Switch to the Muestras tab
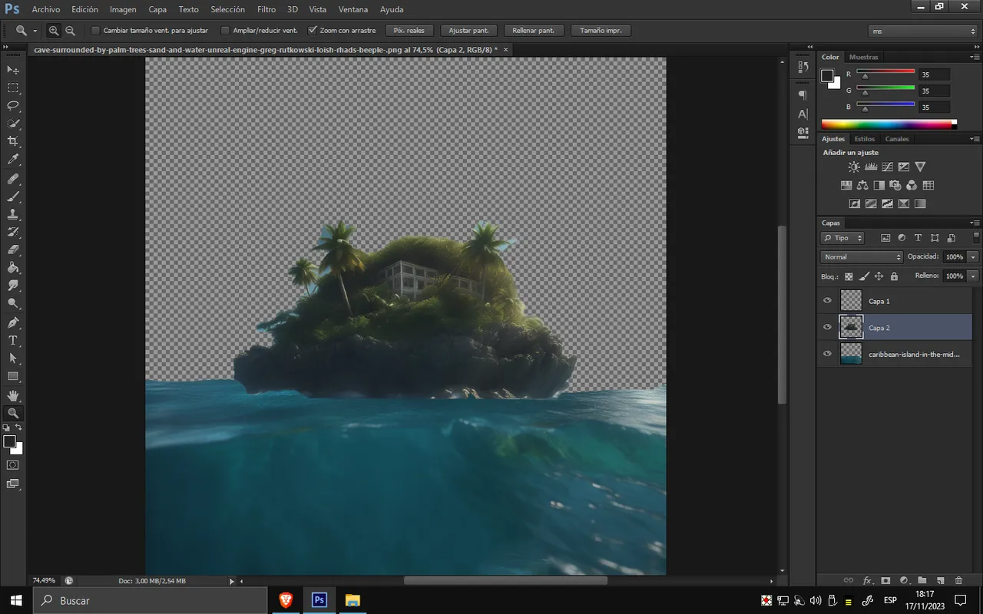This screenshot has height=614, width=983. pos(863,57)
